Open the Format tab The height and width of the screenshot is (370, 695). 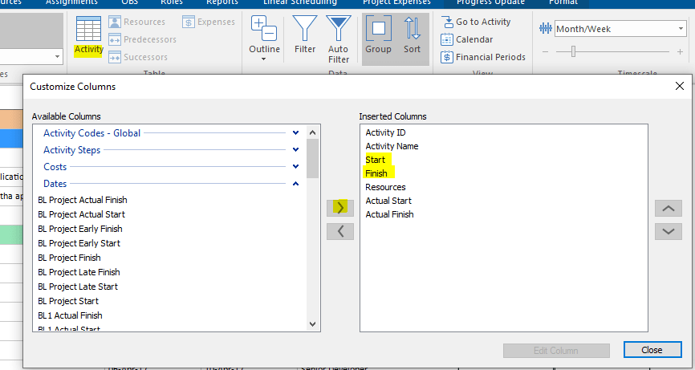pyautogui.click(x=563, y=2)
